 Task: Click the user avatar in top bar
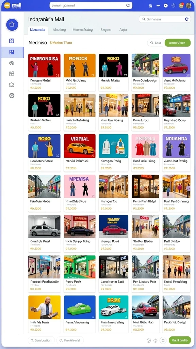click(x=189, y=5)
